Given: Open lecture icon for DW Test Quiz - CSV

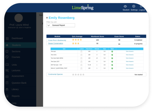Looking at the screenshot, I should click(x=81, y=65).
